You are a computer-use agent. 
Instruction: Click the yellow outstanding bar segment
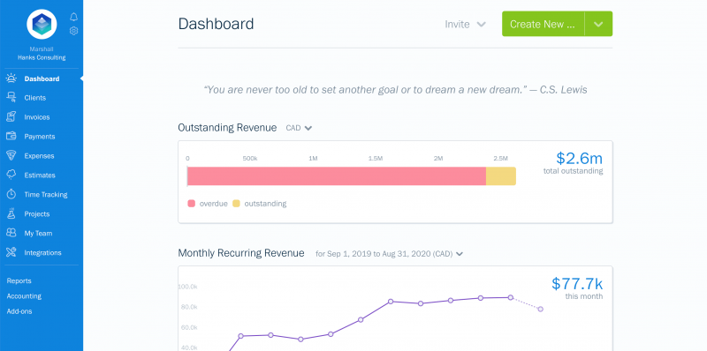tap(501, 176)
